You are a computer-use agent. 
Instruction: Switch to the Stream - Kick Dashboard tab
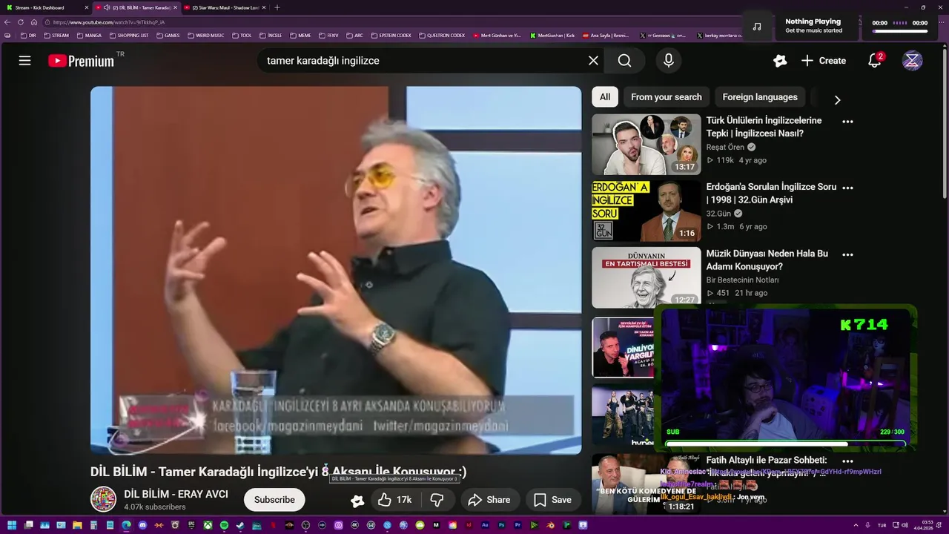click(x=44, y=7)
